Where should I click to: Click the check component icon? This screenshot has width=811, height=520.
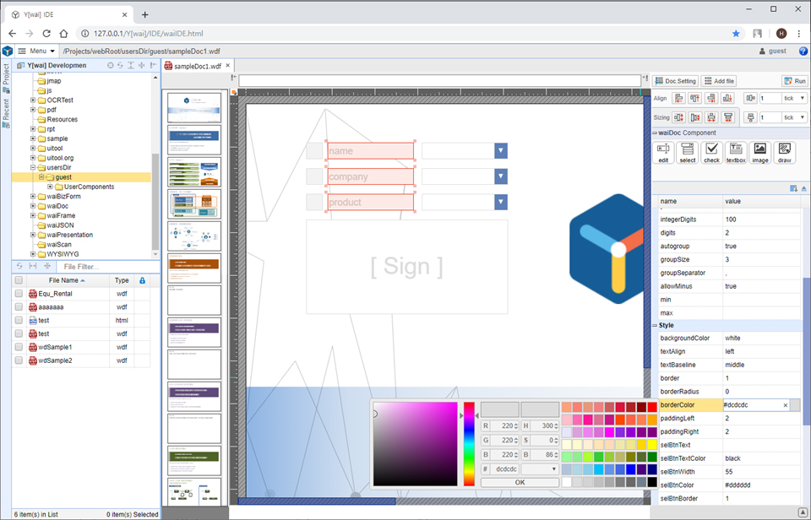[x=712, y=152]
